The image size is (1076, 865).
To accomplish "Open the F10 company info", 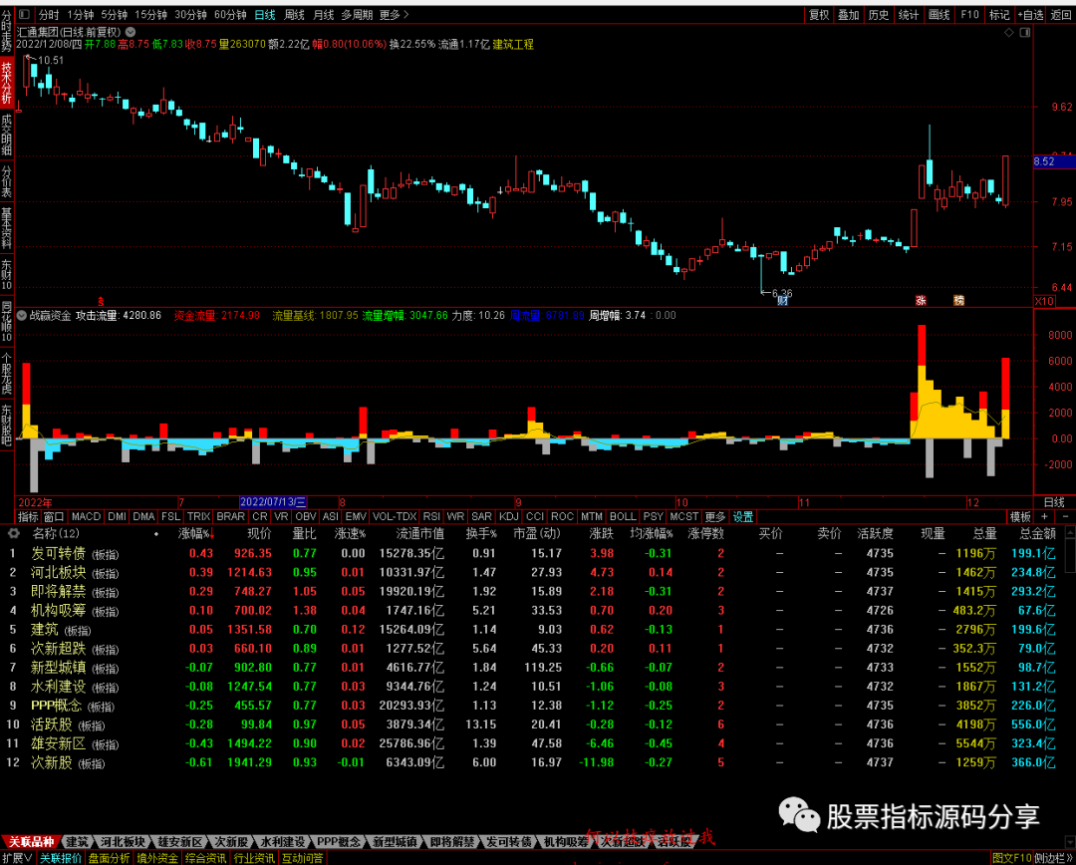I will click(x=969, y=14).
